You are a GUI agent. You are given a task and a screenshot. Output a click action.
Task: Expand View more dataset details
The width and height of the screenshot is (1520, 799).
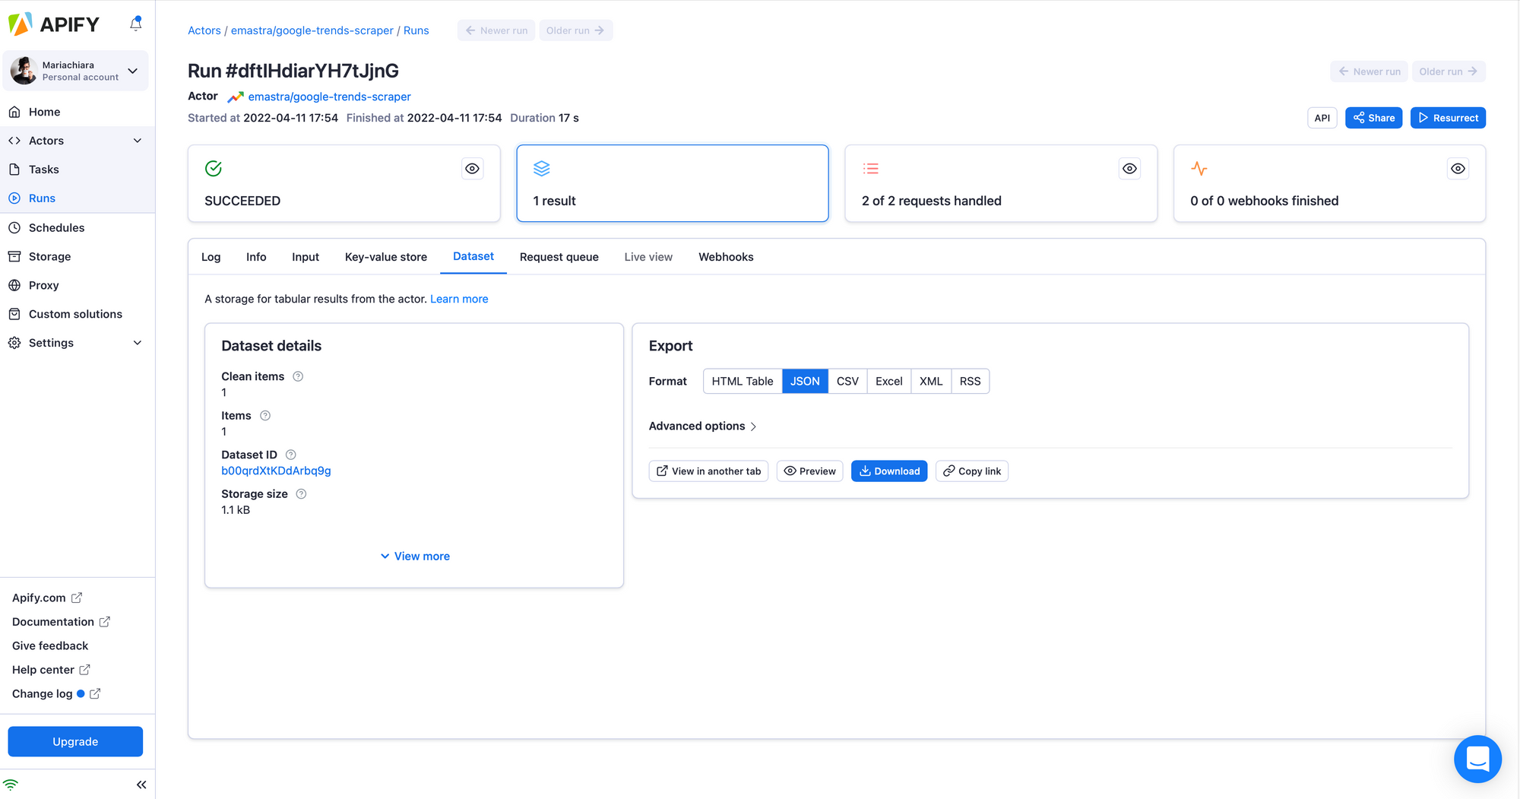coord(415,556)
